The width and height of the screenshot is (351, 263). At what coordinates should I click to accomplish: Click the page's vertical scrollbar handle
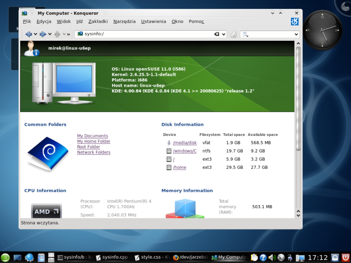coord(298,99)
